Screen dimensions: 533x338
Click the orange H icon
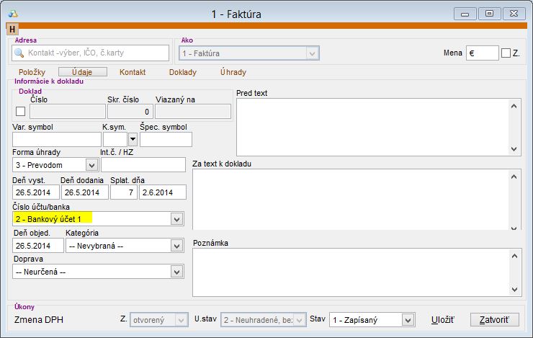(x=12, y=28)
